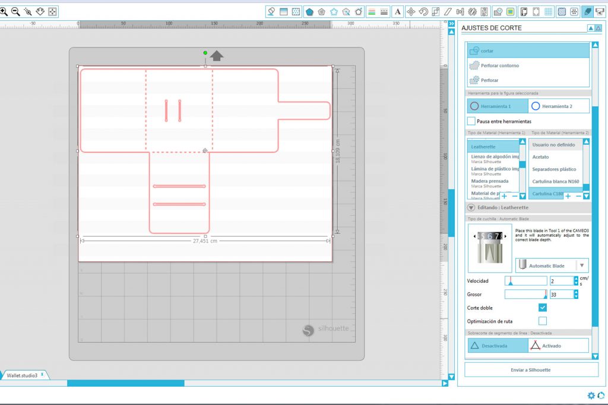608x405 pixels.
Task: Open the Fill Color paint bucket panel
Action: pyautogui.click(x=271, y=12)
